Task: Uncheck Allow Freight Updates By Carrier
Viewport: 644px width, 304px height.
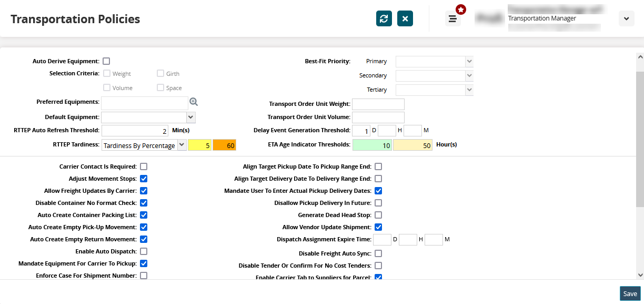Action: 144,191
